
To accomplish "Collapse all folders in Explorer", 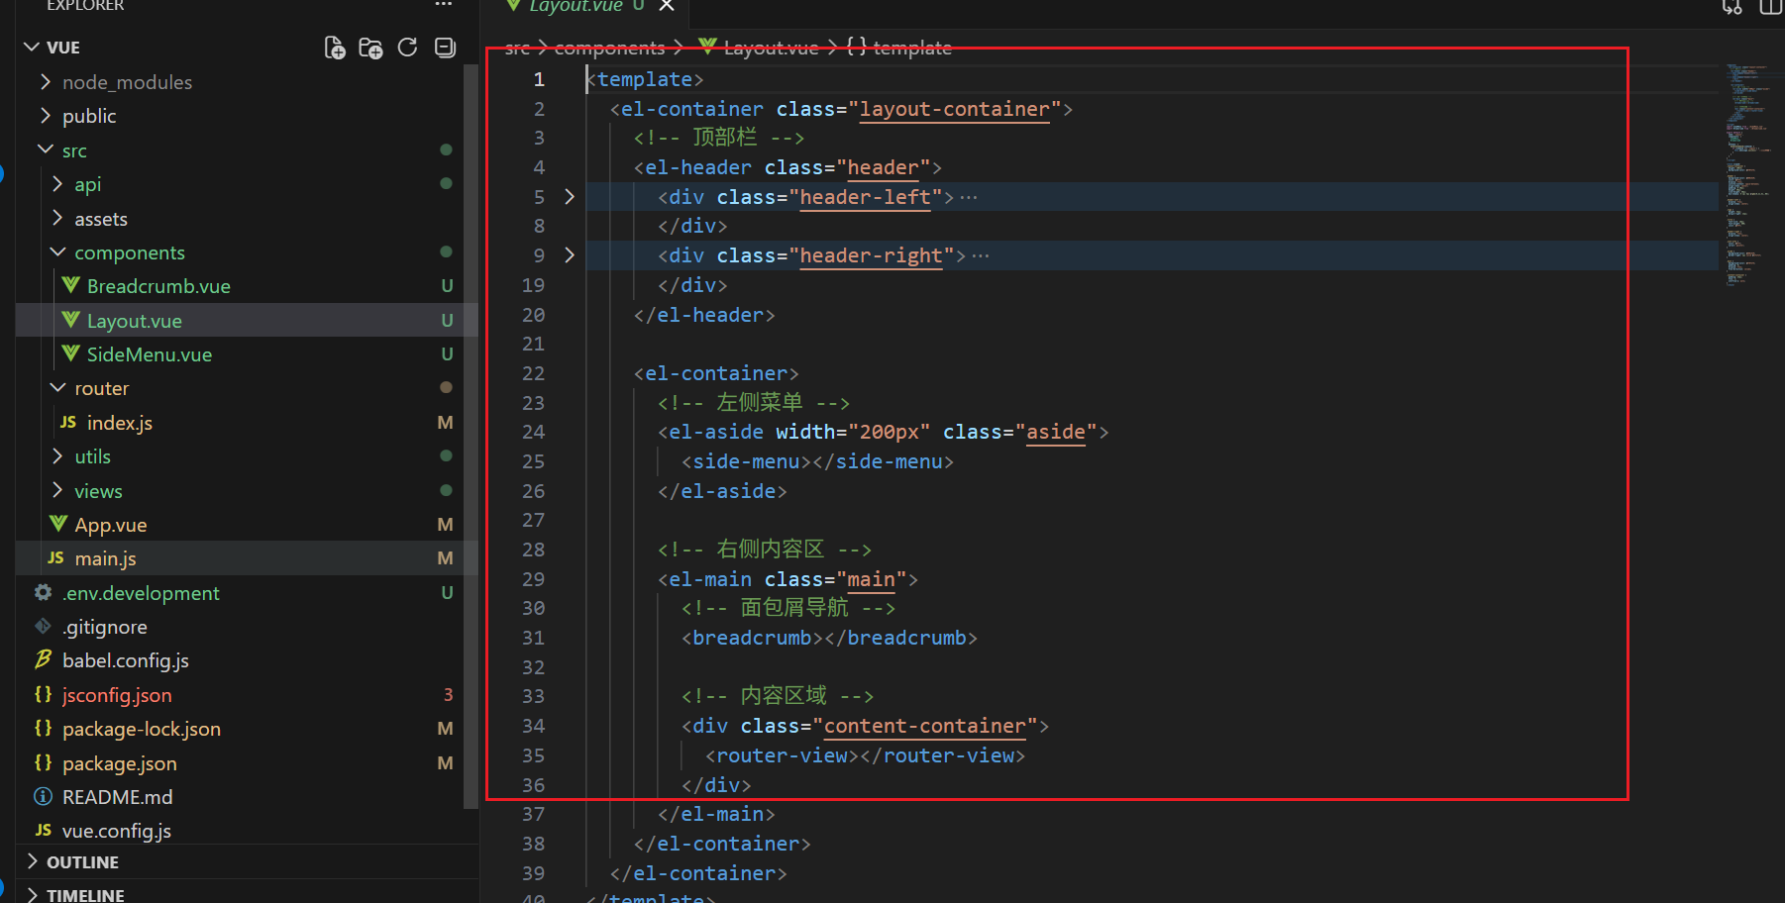I will tap(445, 48).
